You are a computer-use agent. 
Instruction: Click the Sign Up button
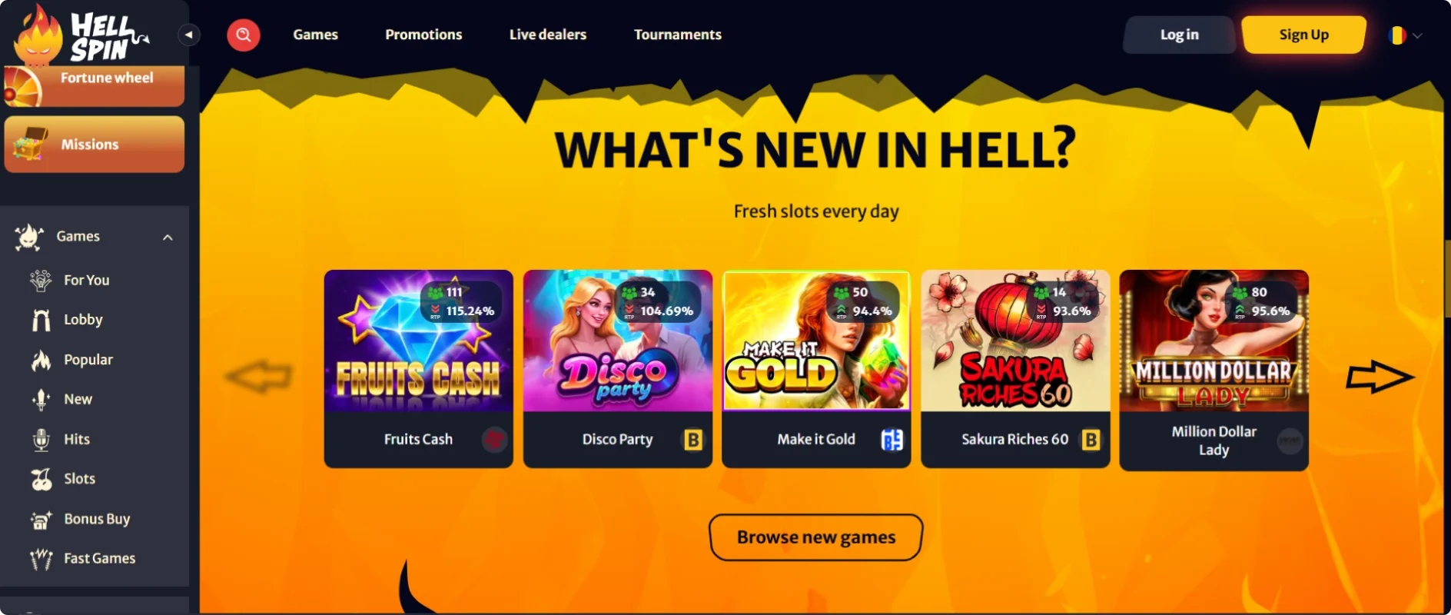click(x=1303, y=35)
